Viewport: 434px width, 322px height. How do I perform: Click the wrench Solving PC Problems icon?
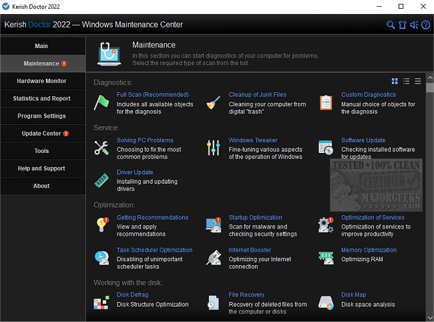[x=101, y=148]
